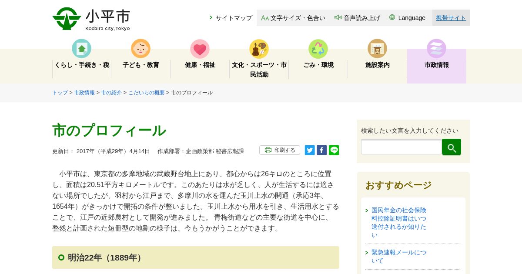Screen dimensions: 522x274
Task: Open 緊急速報メールについて link
Action: tap(399, 257)
